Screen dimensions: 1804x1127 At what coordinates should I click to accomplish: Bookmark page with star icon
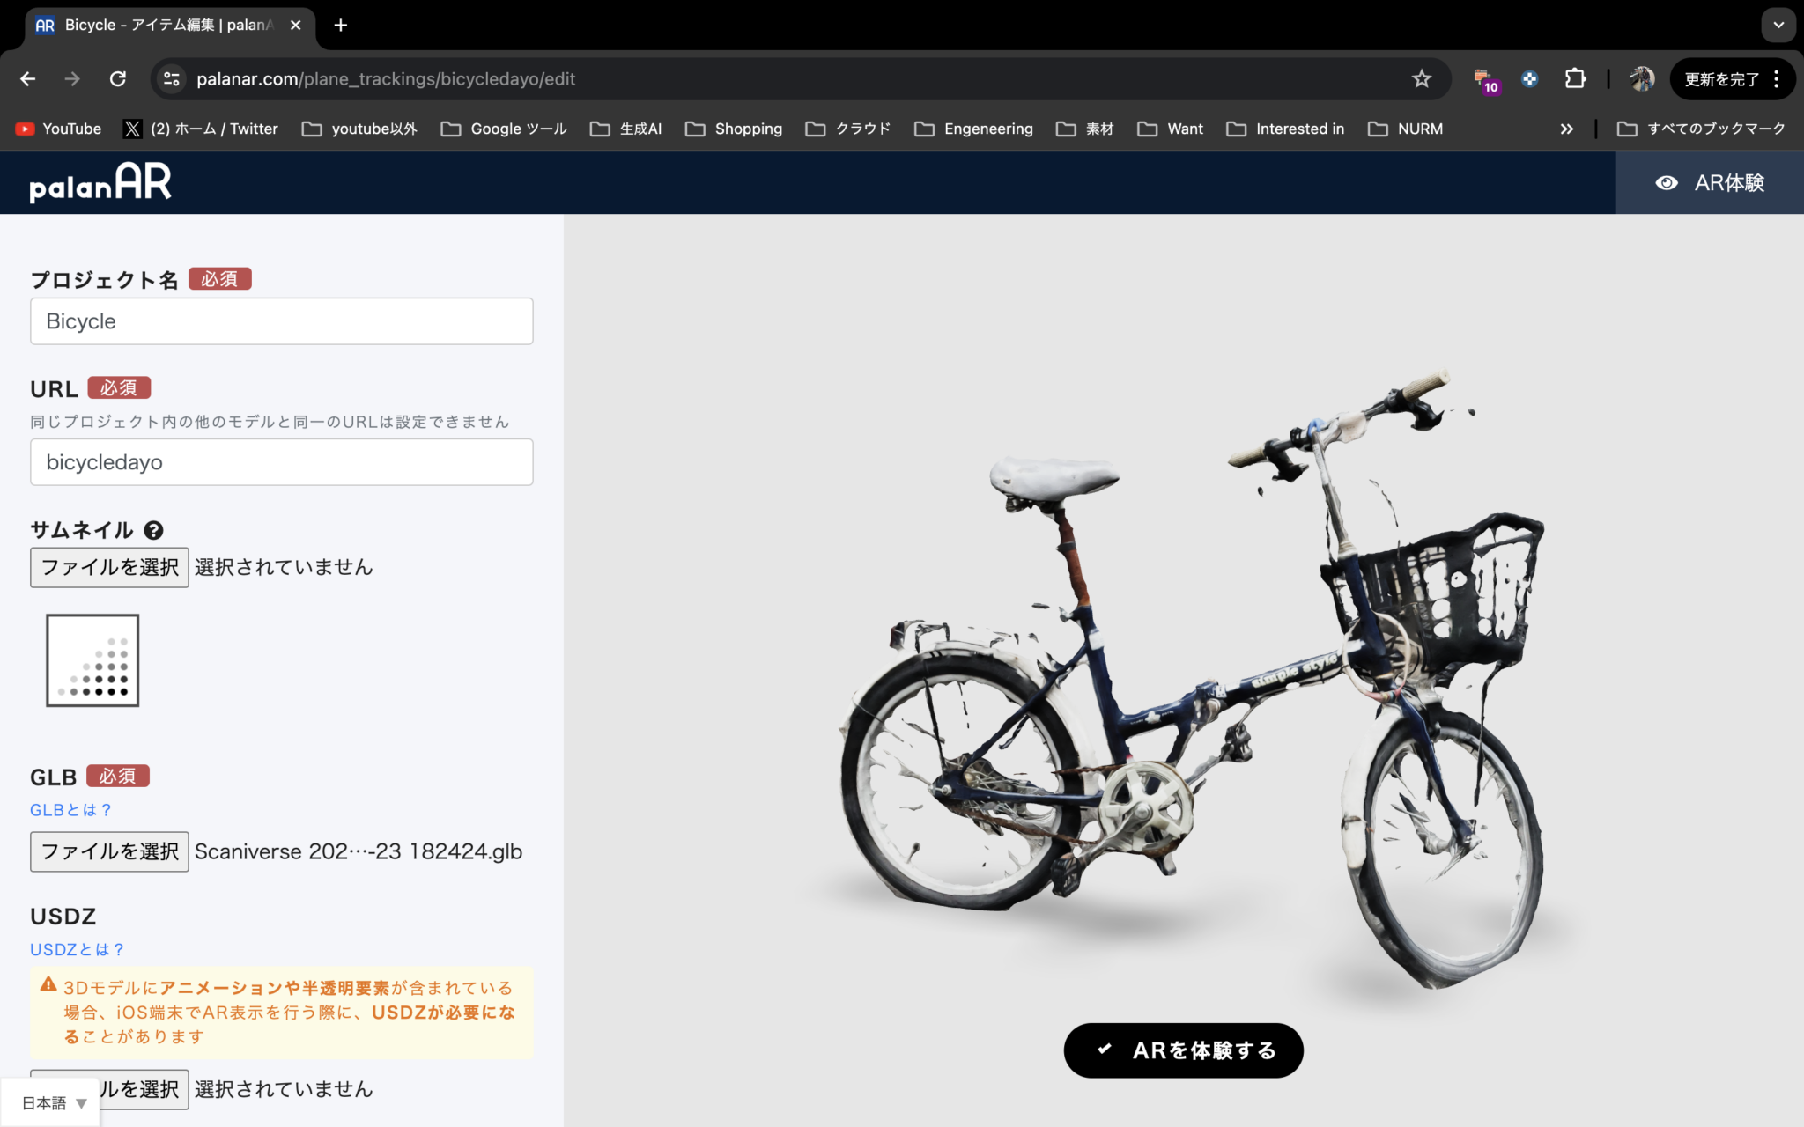pyautogui.click(x=1421, y=79)
